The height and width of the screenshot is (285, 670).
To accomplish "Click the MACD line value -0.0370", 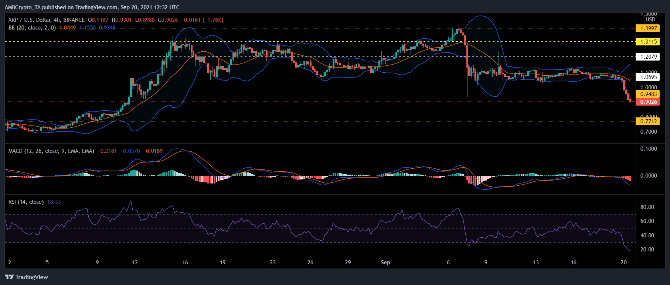I will [130, 151].
